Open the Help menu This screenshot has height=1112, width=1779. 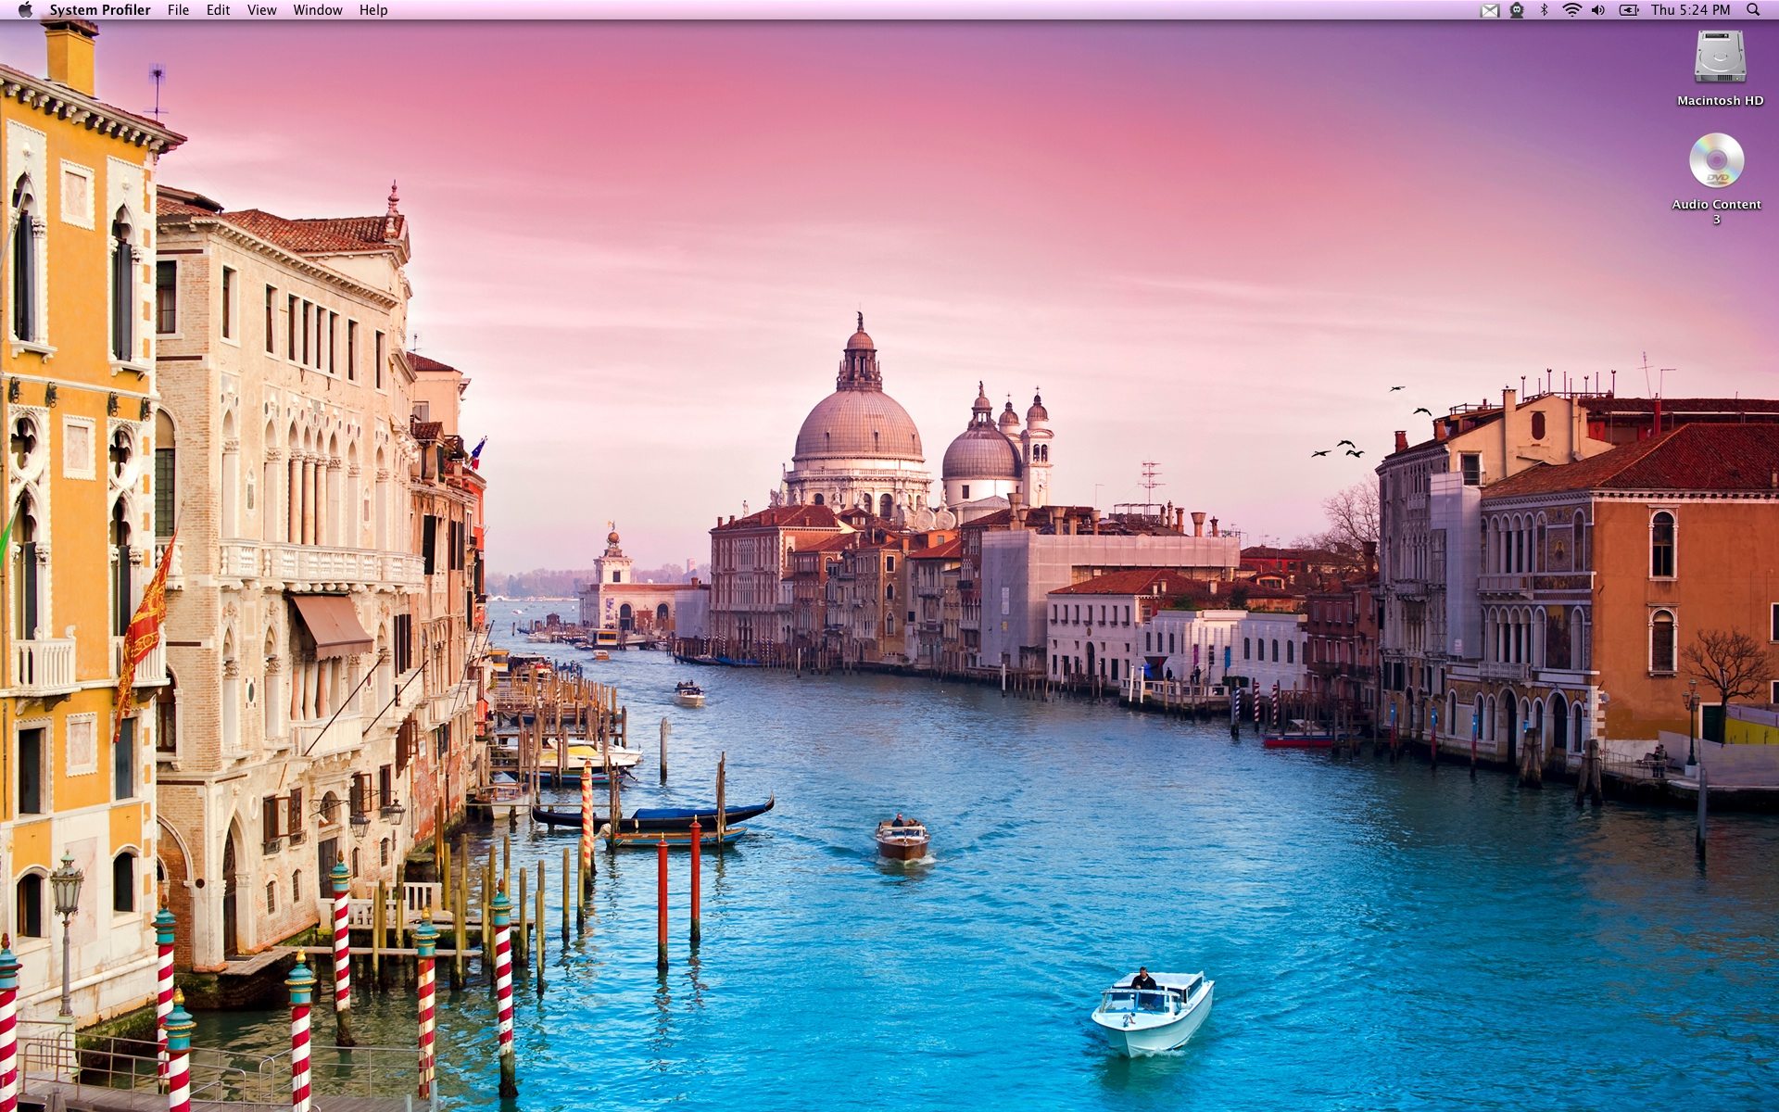point(373,10)
